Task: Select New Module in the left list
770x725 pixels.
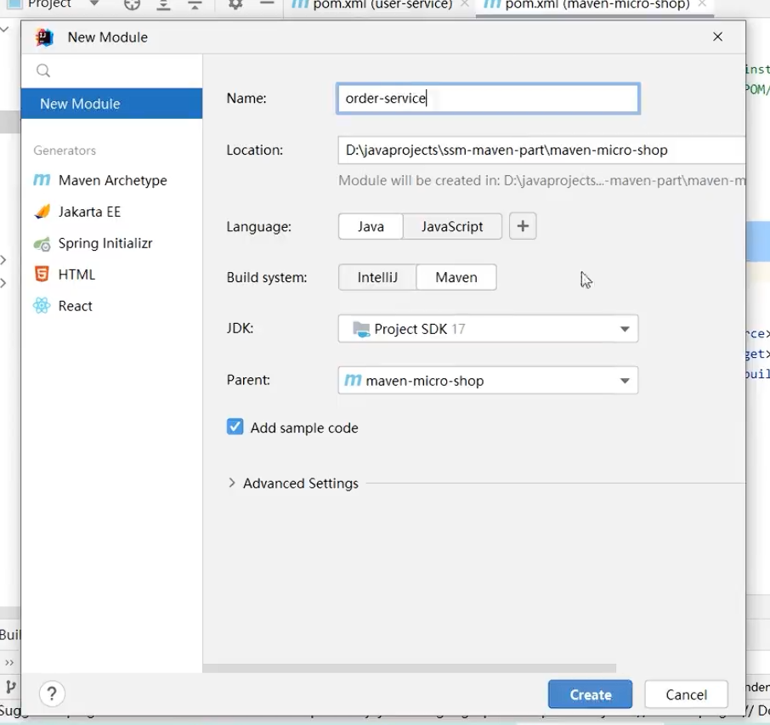Action: pyautogui.click(x=111, y=104)
